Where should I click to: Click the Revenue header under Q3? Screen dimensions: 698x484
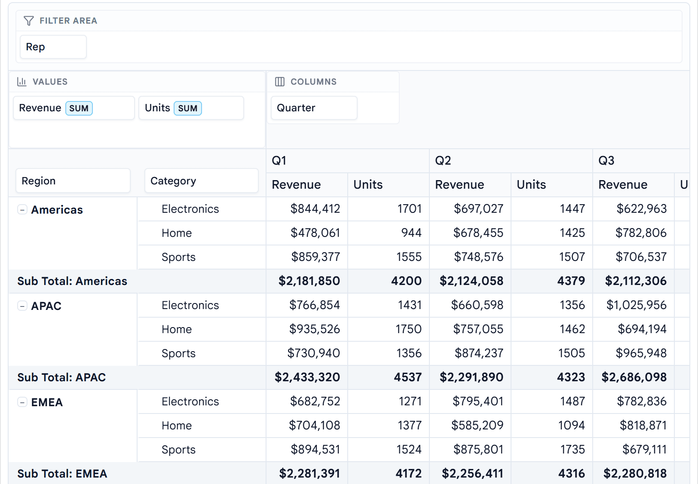tap(634, 185)
